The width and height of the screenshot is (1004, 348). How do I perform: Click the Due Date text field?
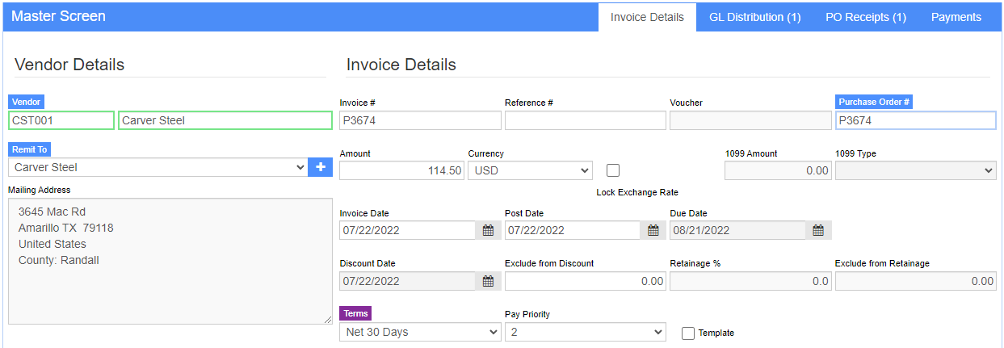[737, 230]
